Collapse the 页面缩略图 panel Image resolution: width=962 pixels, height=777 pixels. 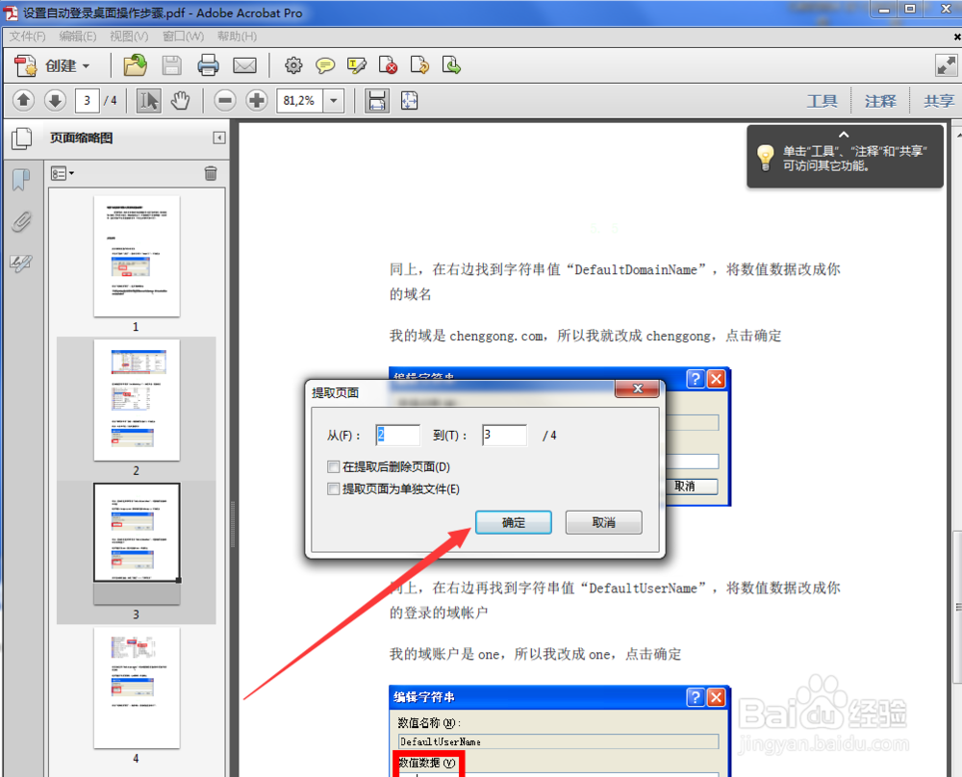[x=219, y=138]
